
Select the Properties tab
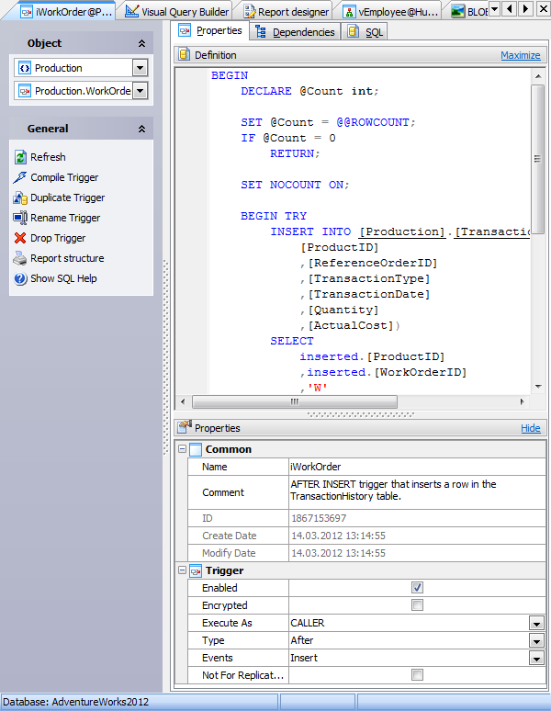tap(211, 30)
